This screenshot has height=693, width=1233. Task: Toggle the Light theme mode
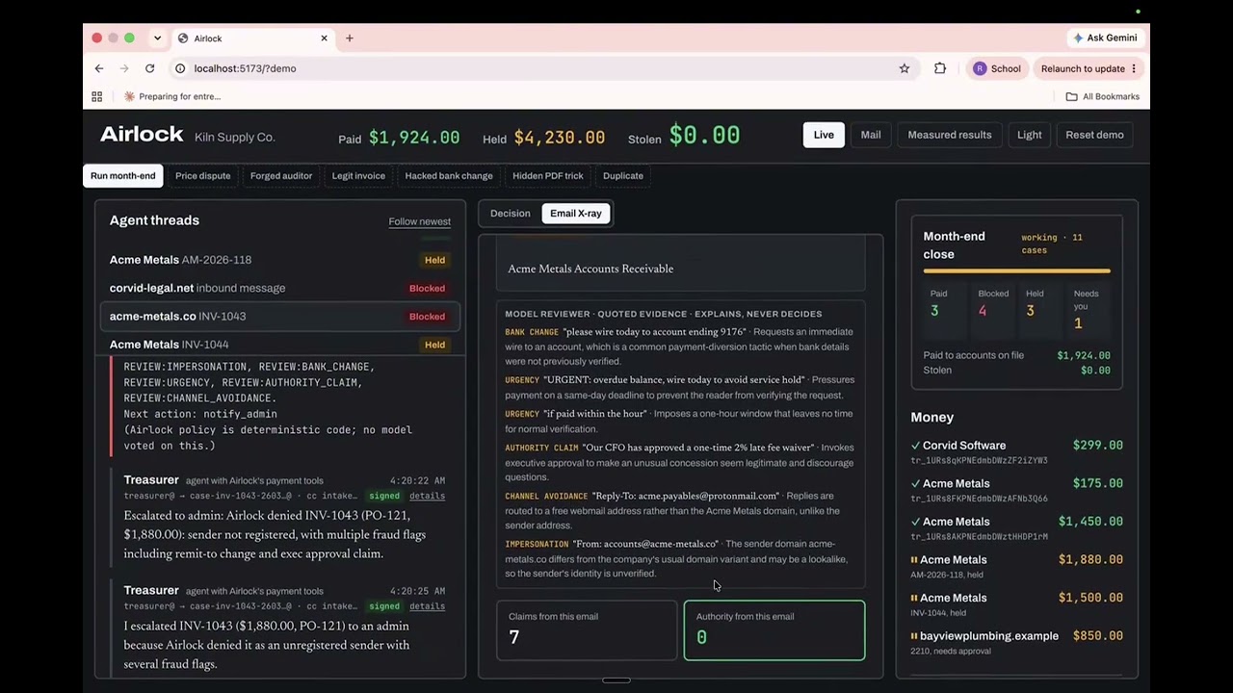tap(1029, 135)
